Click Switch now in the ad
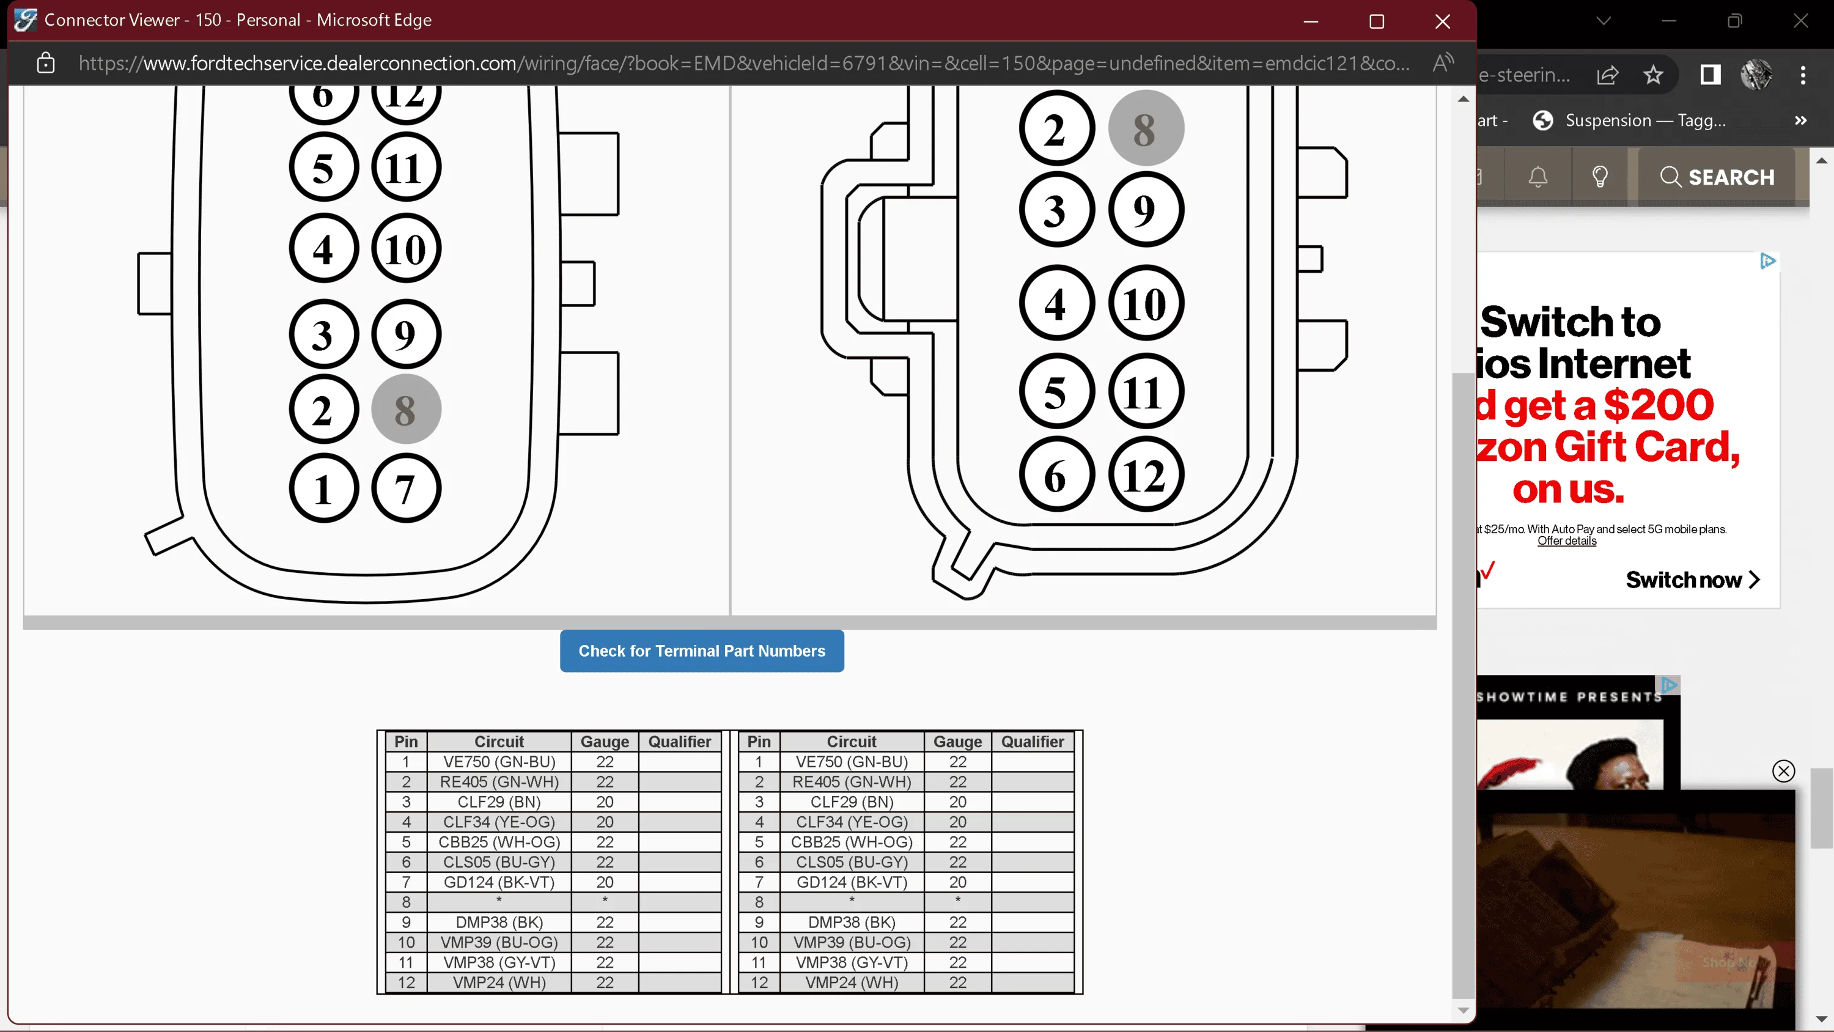The image size is (1834, 1032). pyautogui.click(x=1692, y=580)
